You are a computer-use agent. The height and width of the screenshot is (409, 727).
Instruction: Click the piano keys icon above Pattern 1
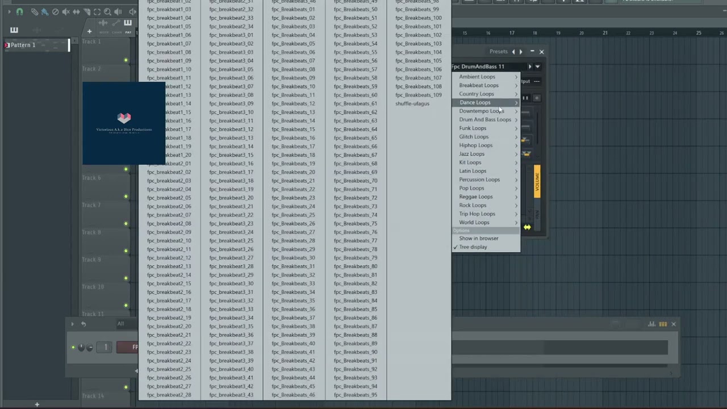14,30
